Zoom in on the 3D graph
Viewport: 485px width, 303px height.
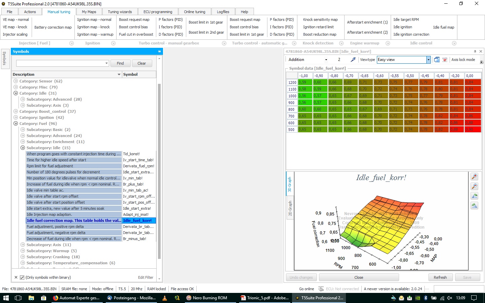(x=474, y=176)
